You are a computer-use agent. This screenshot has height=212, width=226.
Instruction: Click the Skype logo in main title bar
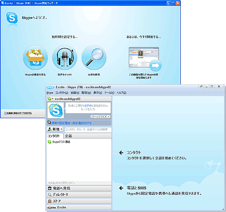[x=50, y=87]
